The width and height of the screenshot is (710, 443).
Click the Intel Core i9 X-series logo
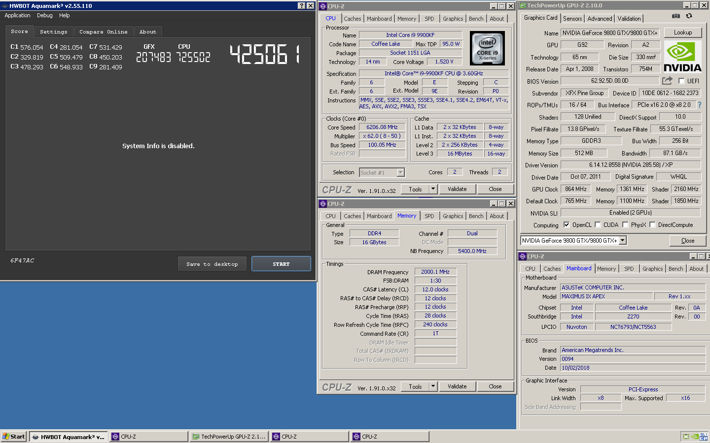(487, 48)
